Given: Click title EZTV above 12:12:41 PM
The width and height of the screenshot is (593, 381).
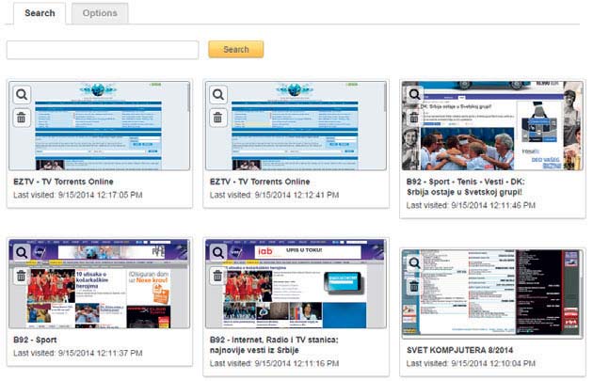Looking at the screenshot, I should [260, 182].
